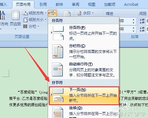The image size is (148, 118).
Task: Click the upper indent spinner arrows
Action: [134, 21]
